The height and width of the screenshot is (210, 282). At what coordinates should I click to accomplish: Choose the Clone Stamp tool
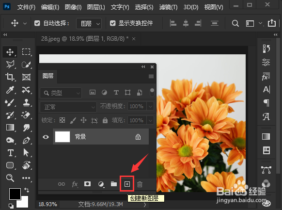26,102
